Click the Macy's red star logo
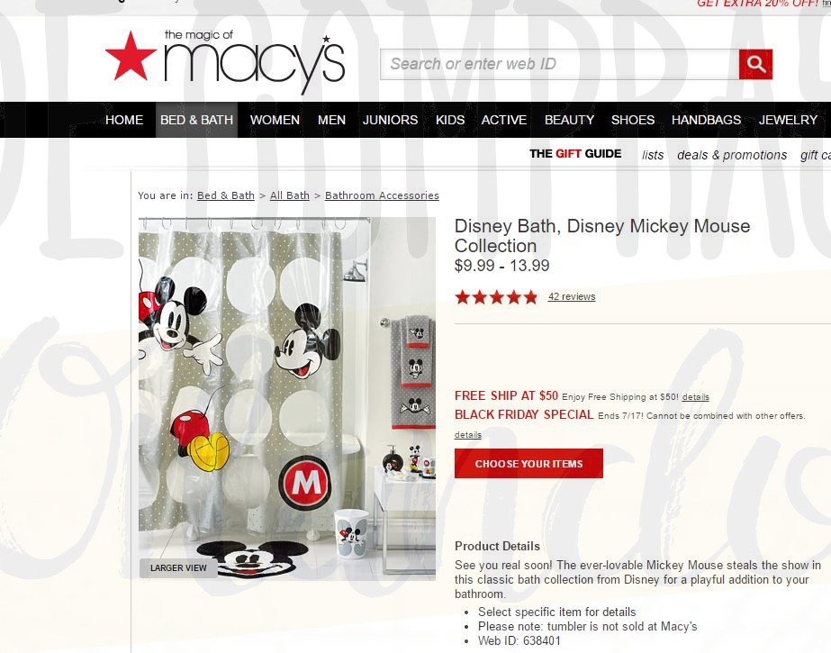Screen dimensions: 831x653 coord(131,56)
